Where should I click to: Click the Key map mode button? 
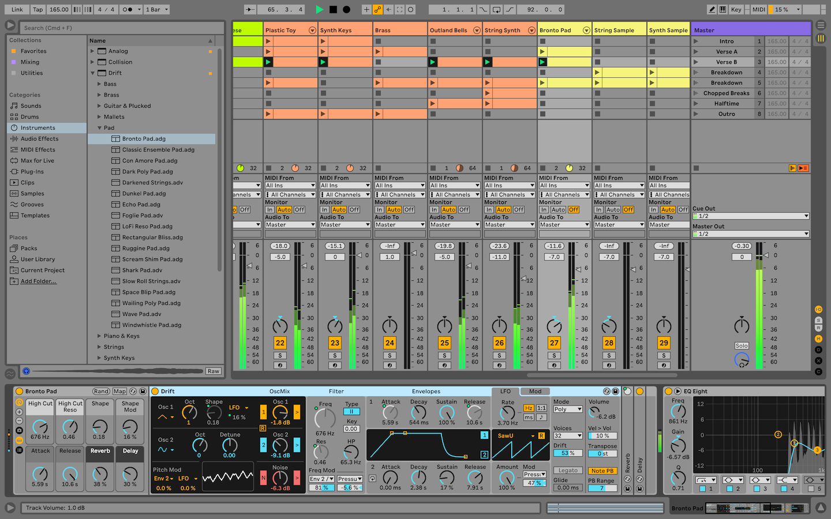coord(736,9)
